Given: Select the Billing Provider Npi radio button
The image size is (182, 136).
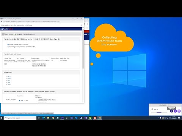Looking at the screenshot, I should point(8,44).
